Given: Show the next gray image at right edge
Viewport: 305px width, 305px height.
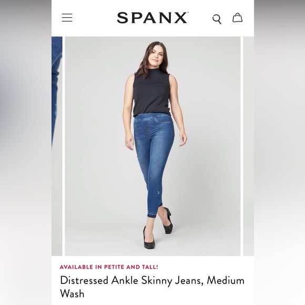Looking at the screenshot, I should (249, 146).
